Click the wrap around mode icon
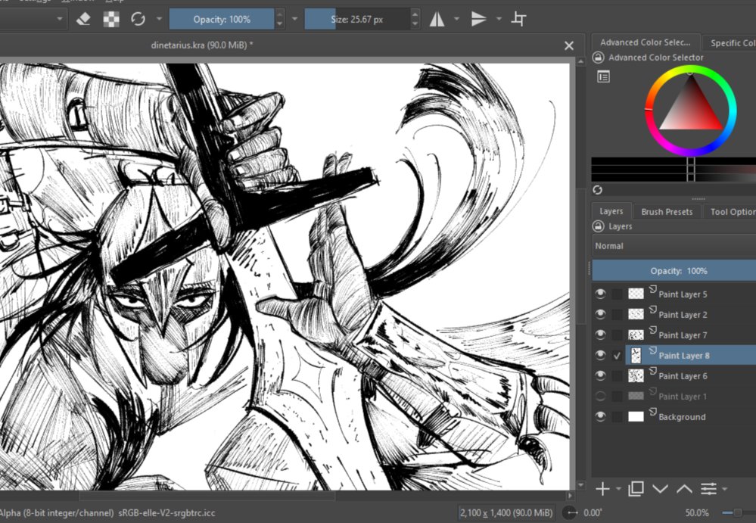Viewport: 756px width, 523px height. pyautogui.click(x=519, y=19)
